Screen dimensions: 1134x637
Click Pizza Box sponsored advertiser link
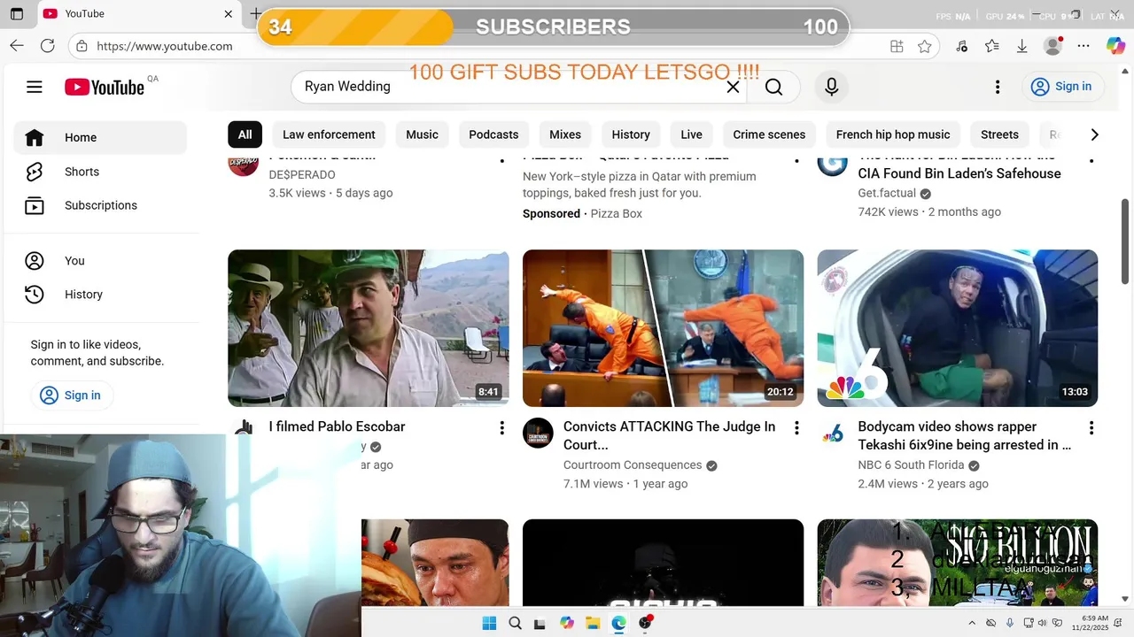[617, 213]
